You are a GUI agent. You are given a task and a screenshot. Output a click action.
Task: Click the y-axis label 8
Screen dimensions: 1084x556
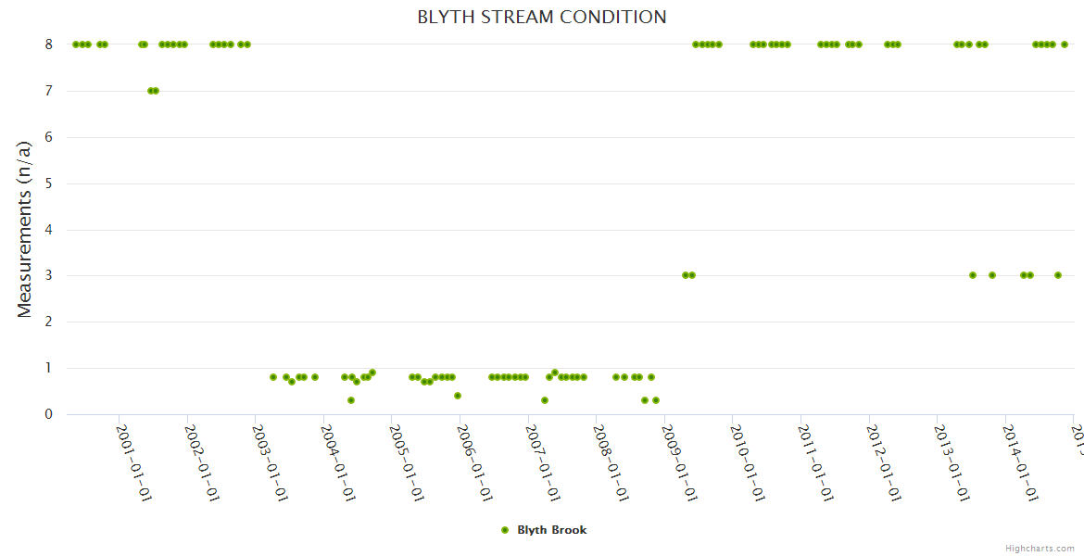pos(48,44)
